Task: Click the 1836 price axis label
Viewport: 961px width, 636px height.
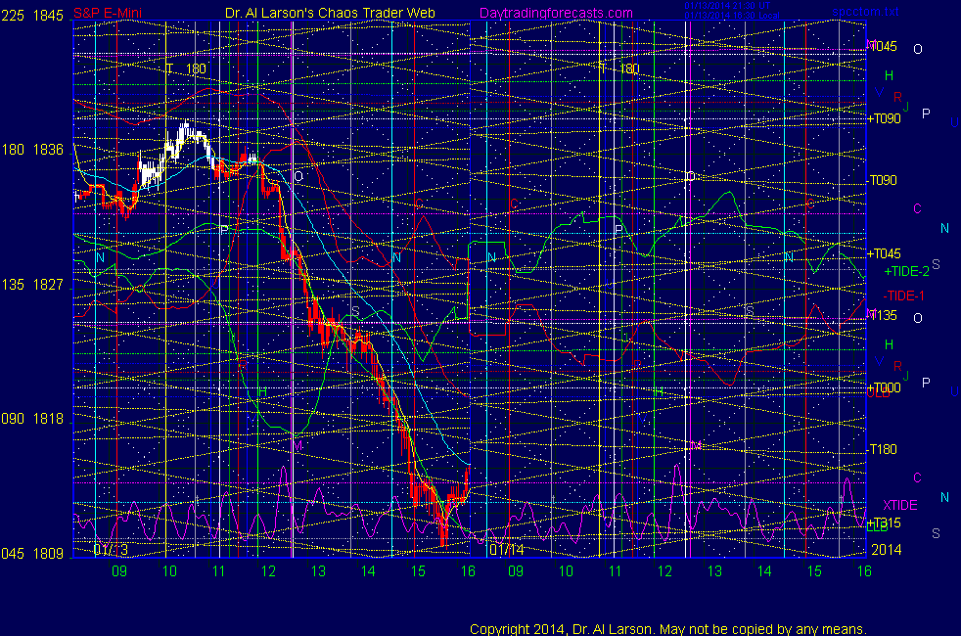Action: (x=48, y=150)
